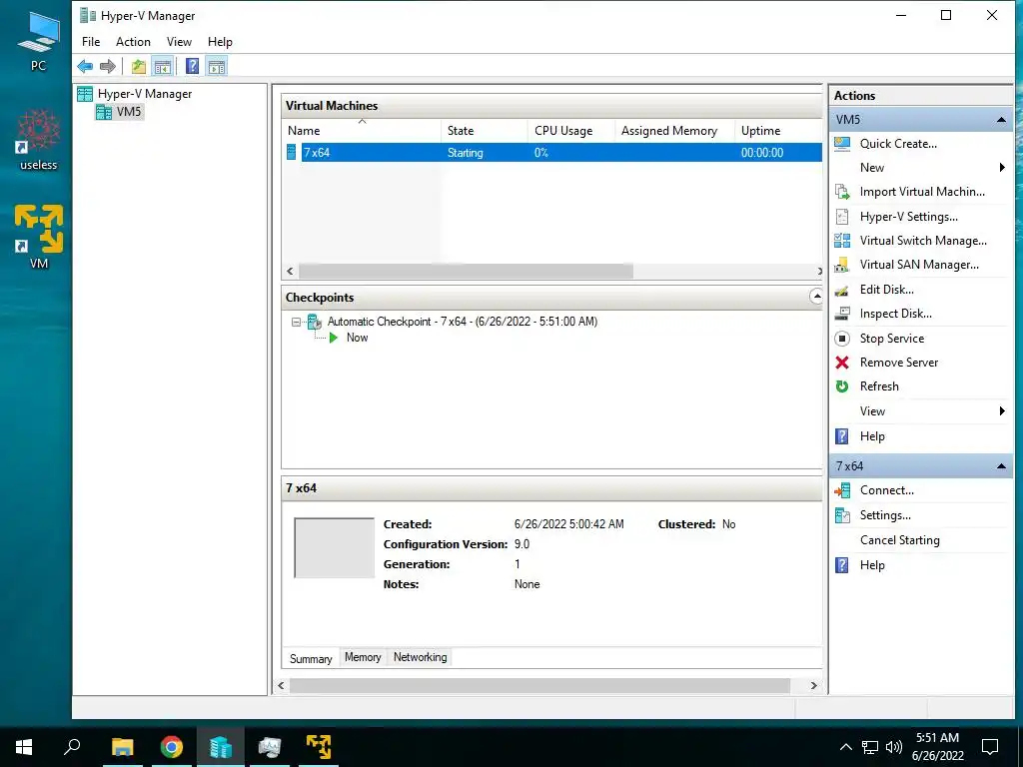The height and width of the screenshot is (767, 1023).
Task: Sort by Assigned Memory column header
Action: tap(674, 131)
